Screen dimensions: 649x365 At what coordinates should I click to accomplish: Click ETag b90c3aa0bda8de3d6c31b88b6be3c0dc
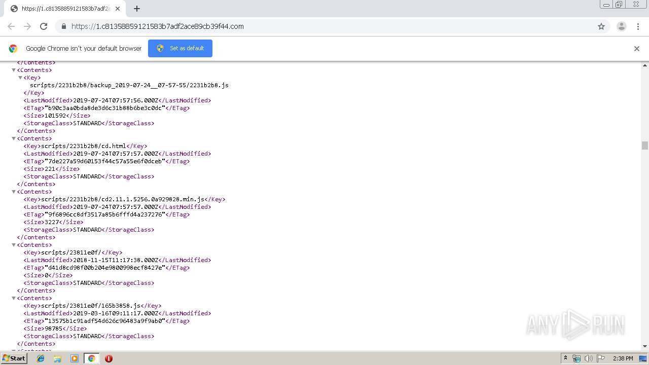105,108
